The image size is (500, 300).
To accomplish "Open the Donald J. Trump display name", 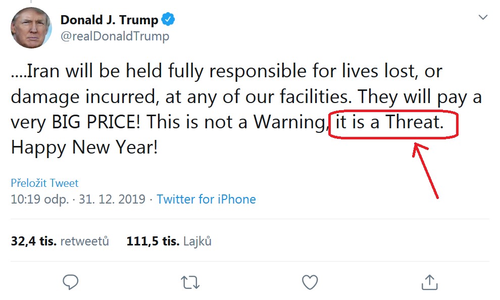I will tap(110, 20).
